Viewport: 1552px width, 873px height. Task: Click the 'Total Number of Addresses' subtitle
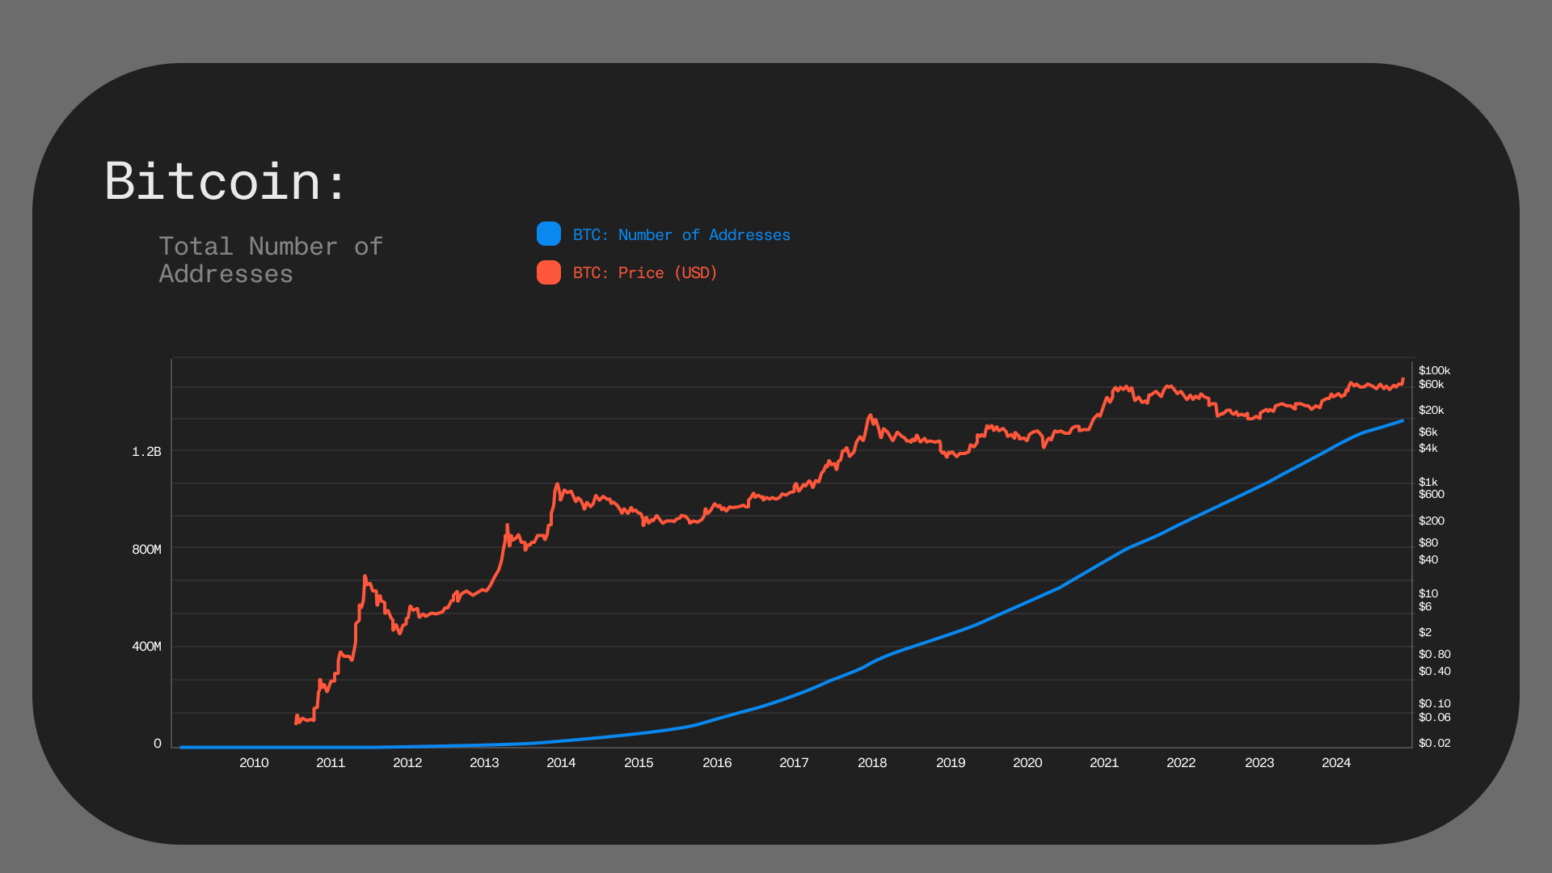270,259
